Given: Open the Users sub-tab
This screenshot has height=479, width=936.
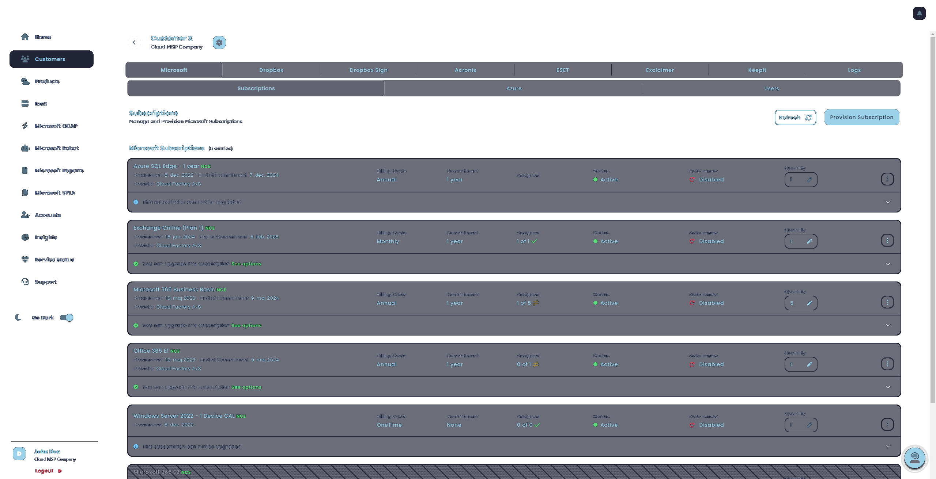Looking at the screenshot, I should [x=771, y=88].
